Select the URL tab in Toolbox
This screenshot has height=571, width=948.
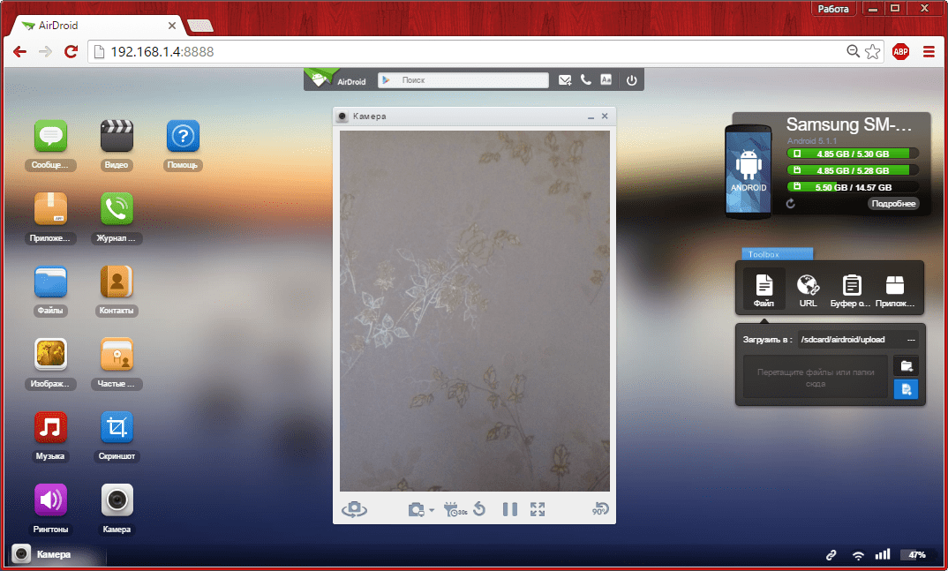point(808,289)
